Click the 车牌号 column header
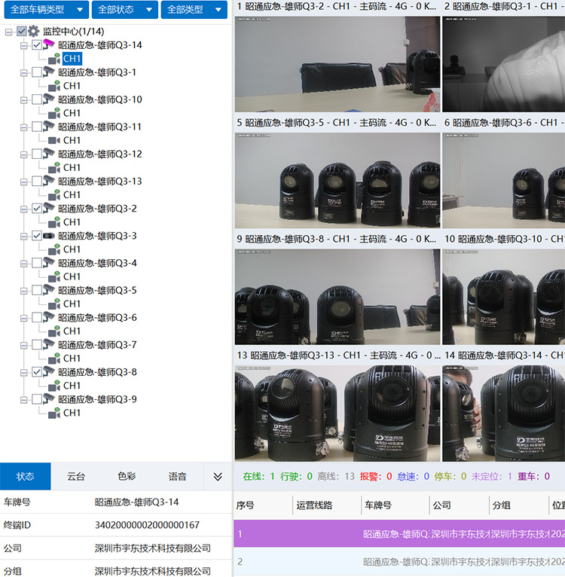Image resolution: width=565 pixels, height=577 pixels. pos(378,505)
